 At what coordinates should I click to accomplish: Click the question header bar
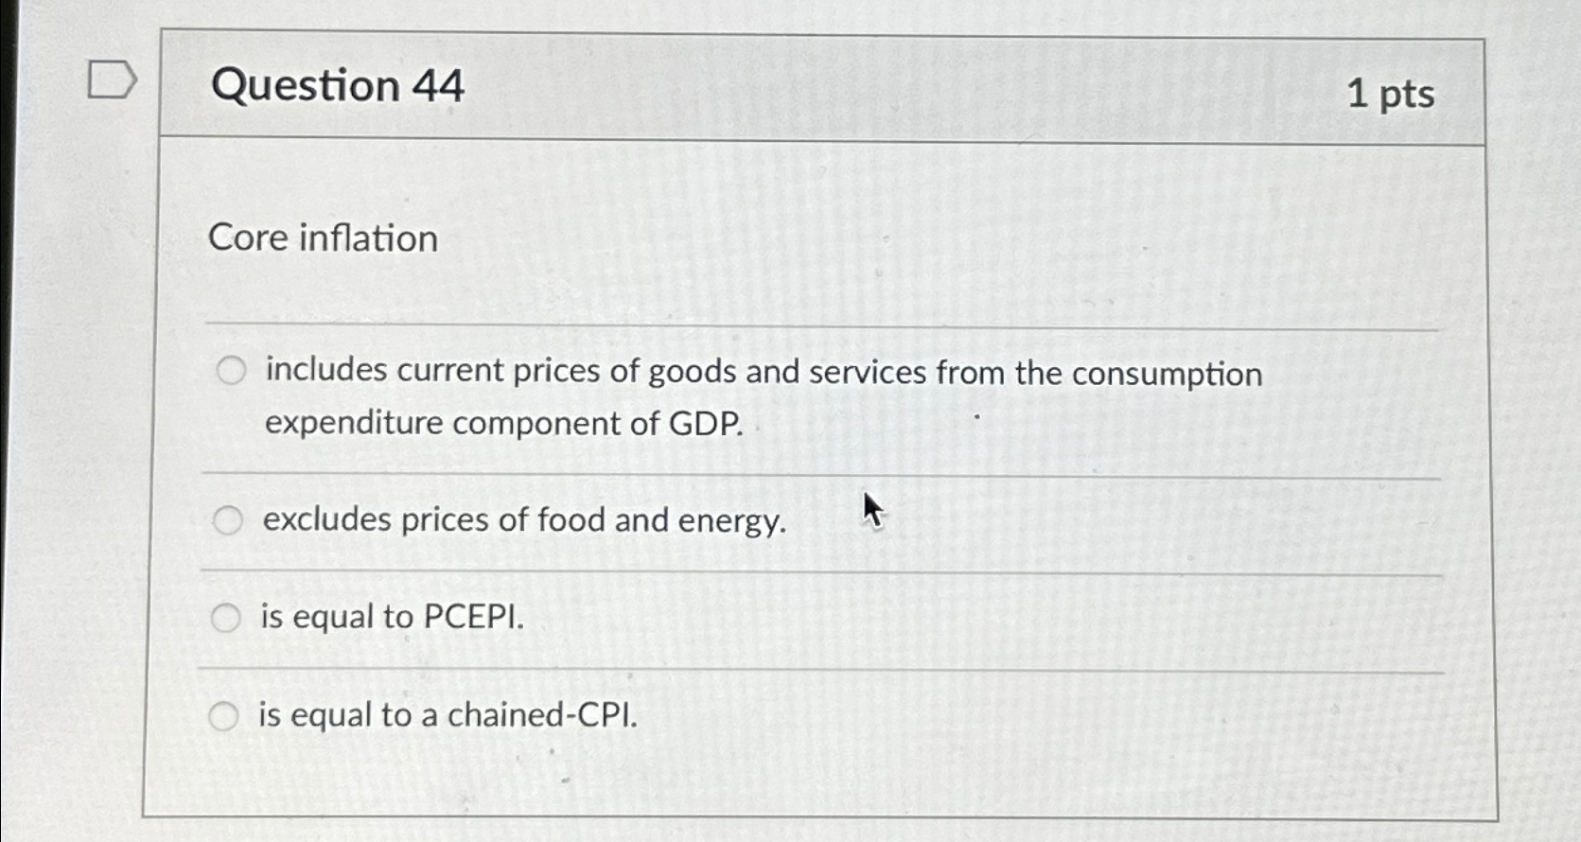click(823, 85)
